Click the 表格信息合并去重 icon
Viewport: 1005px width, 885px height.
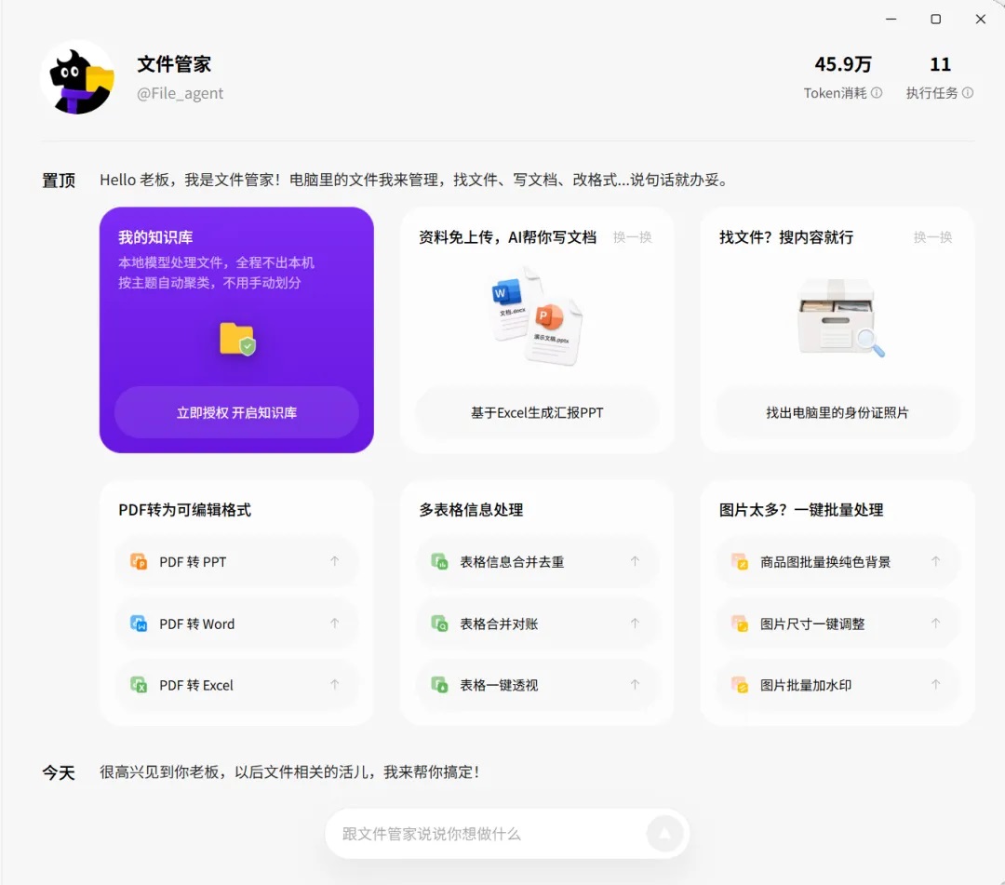(x=439, y=561)
